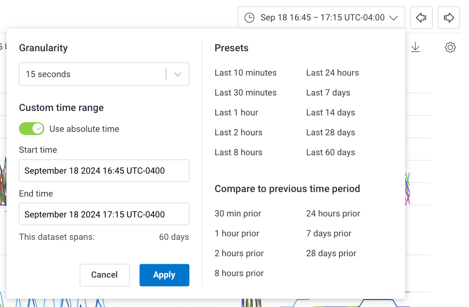Viewport: 469px width, 307px height.
Task: Open settings with the gear icon
Action: 450,47
